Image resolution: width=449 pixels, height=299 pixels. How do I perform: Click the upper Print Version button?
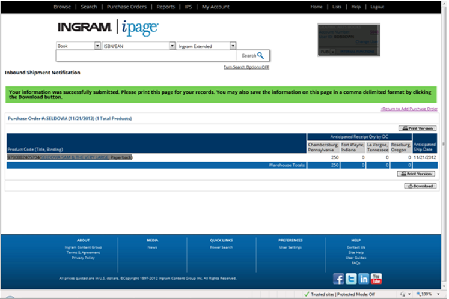tap(418, 128)
